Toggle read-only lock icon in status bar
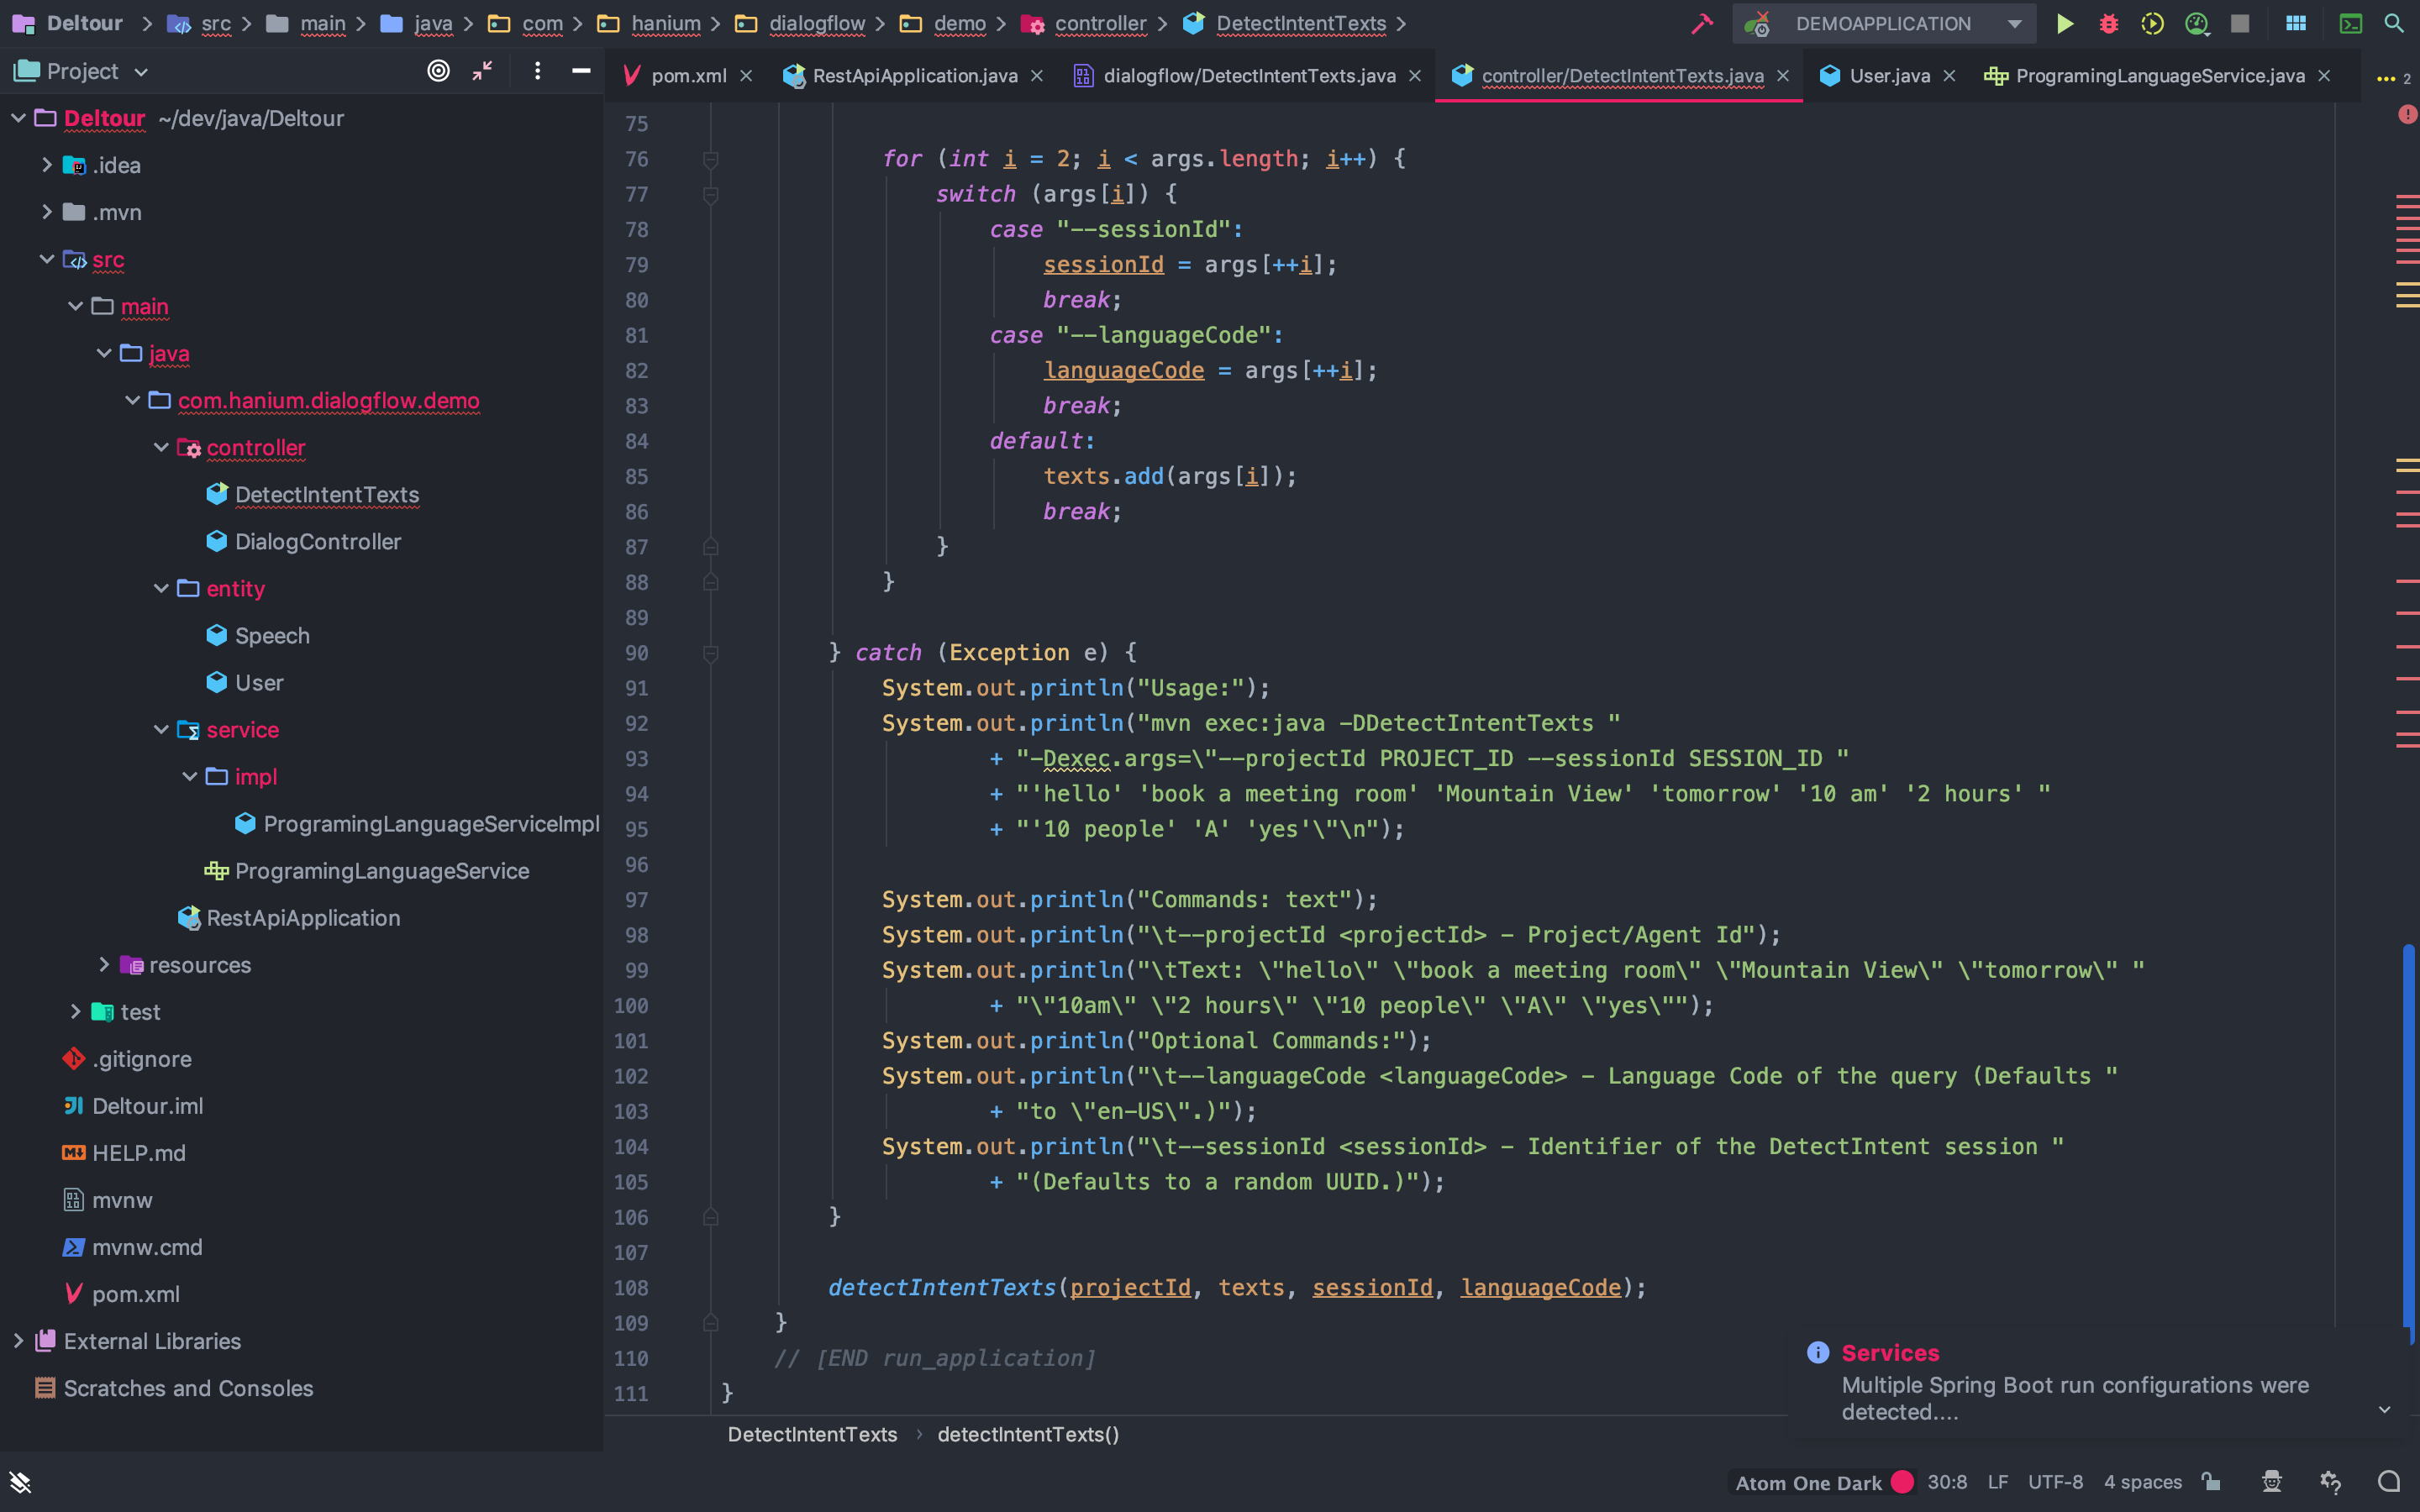2420x1512 pixels. click(2211, 1482)
